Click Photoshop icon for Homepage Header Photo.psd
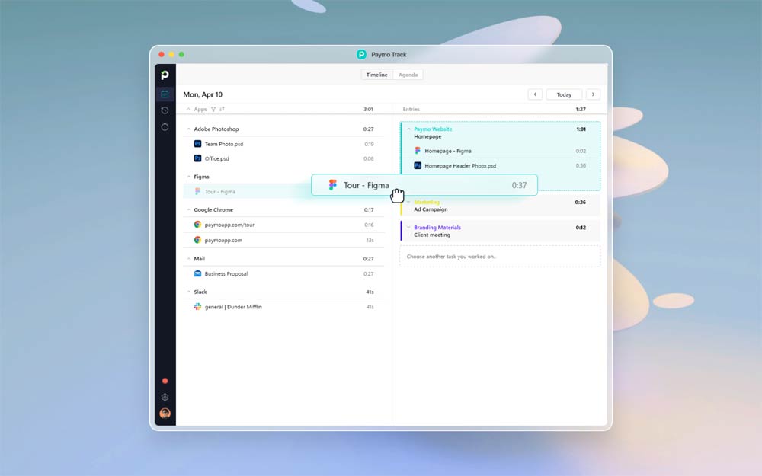Image resolution: width=762 pixels, height=476 pixels. 418,165
